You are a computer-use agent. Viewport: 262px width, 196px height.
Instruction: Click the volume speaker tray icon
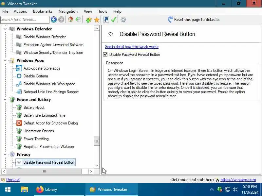click(235, 189)
